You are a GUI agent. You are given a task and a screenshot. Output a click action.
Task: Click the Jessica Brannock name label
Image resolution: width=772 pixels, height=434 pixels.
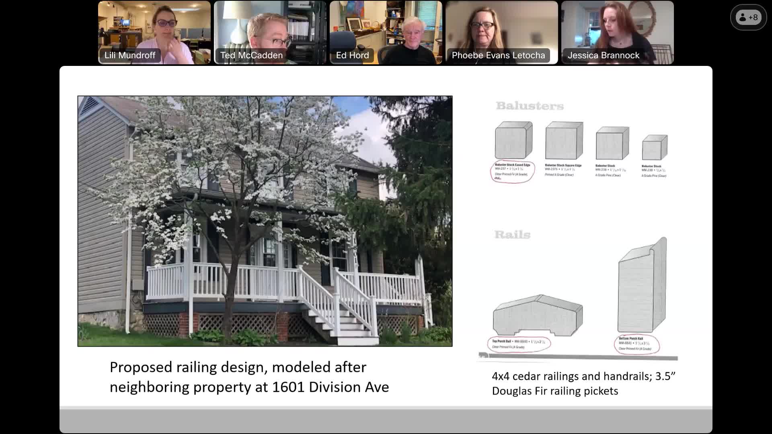[603, 55]
